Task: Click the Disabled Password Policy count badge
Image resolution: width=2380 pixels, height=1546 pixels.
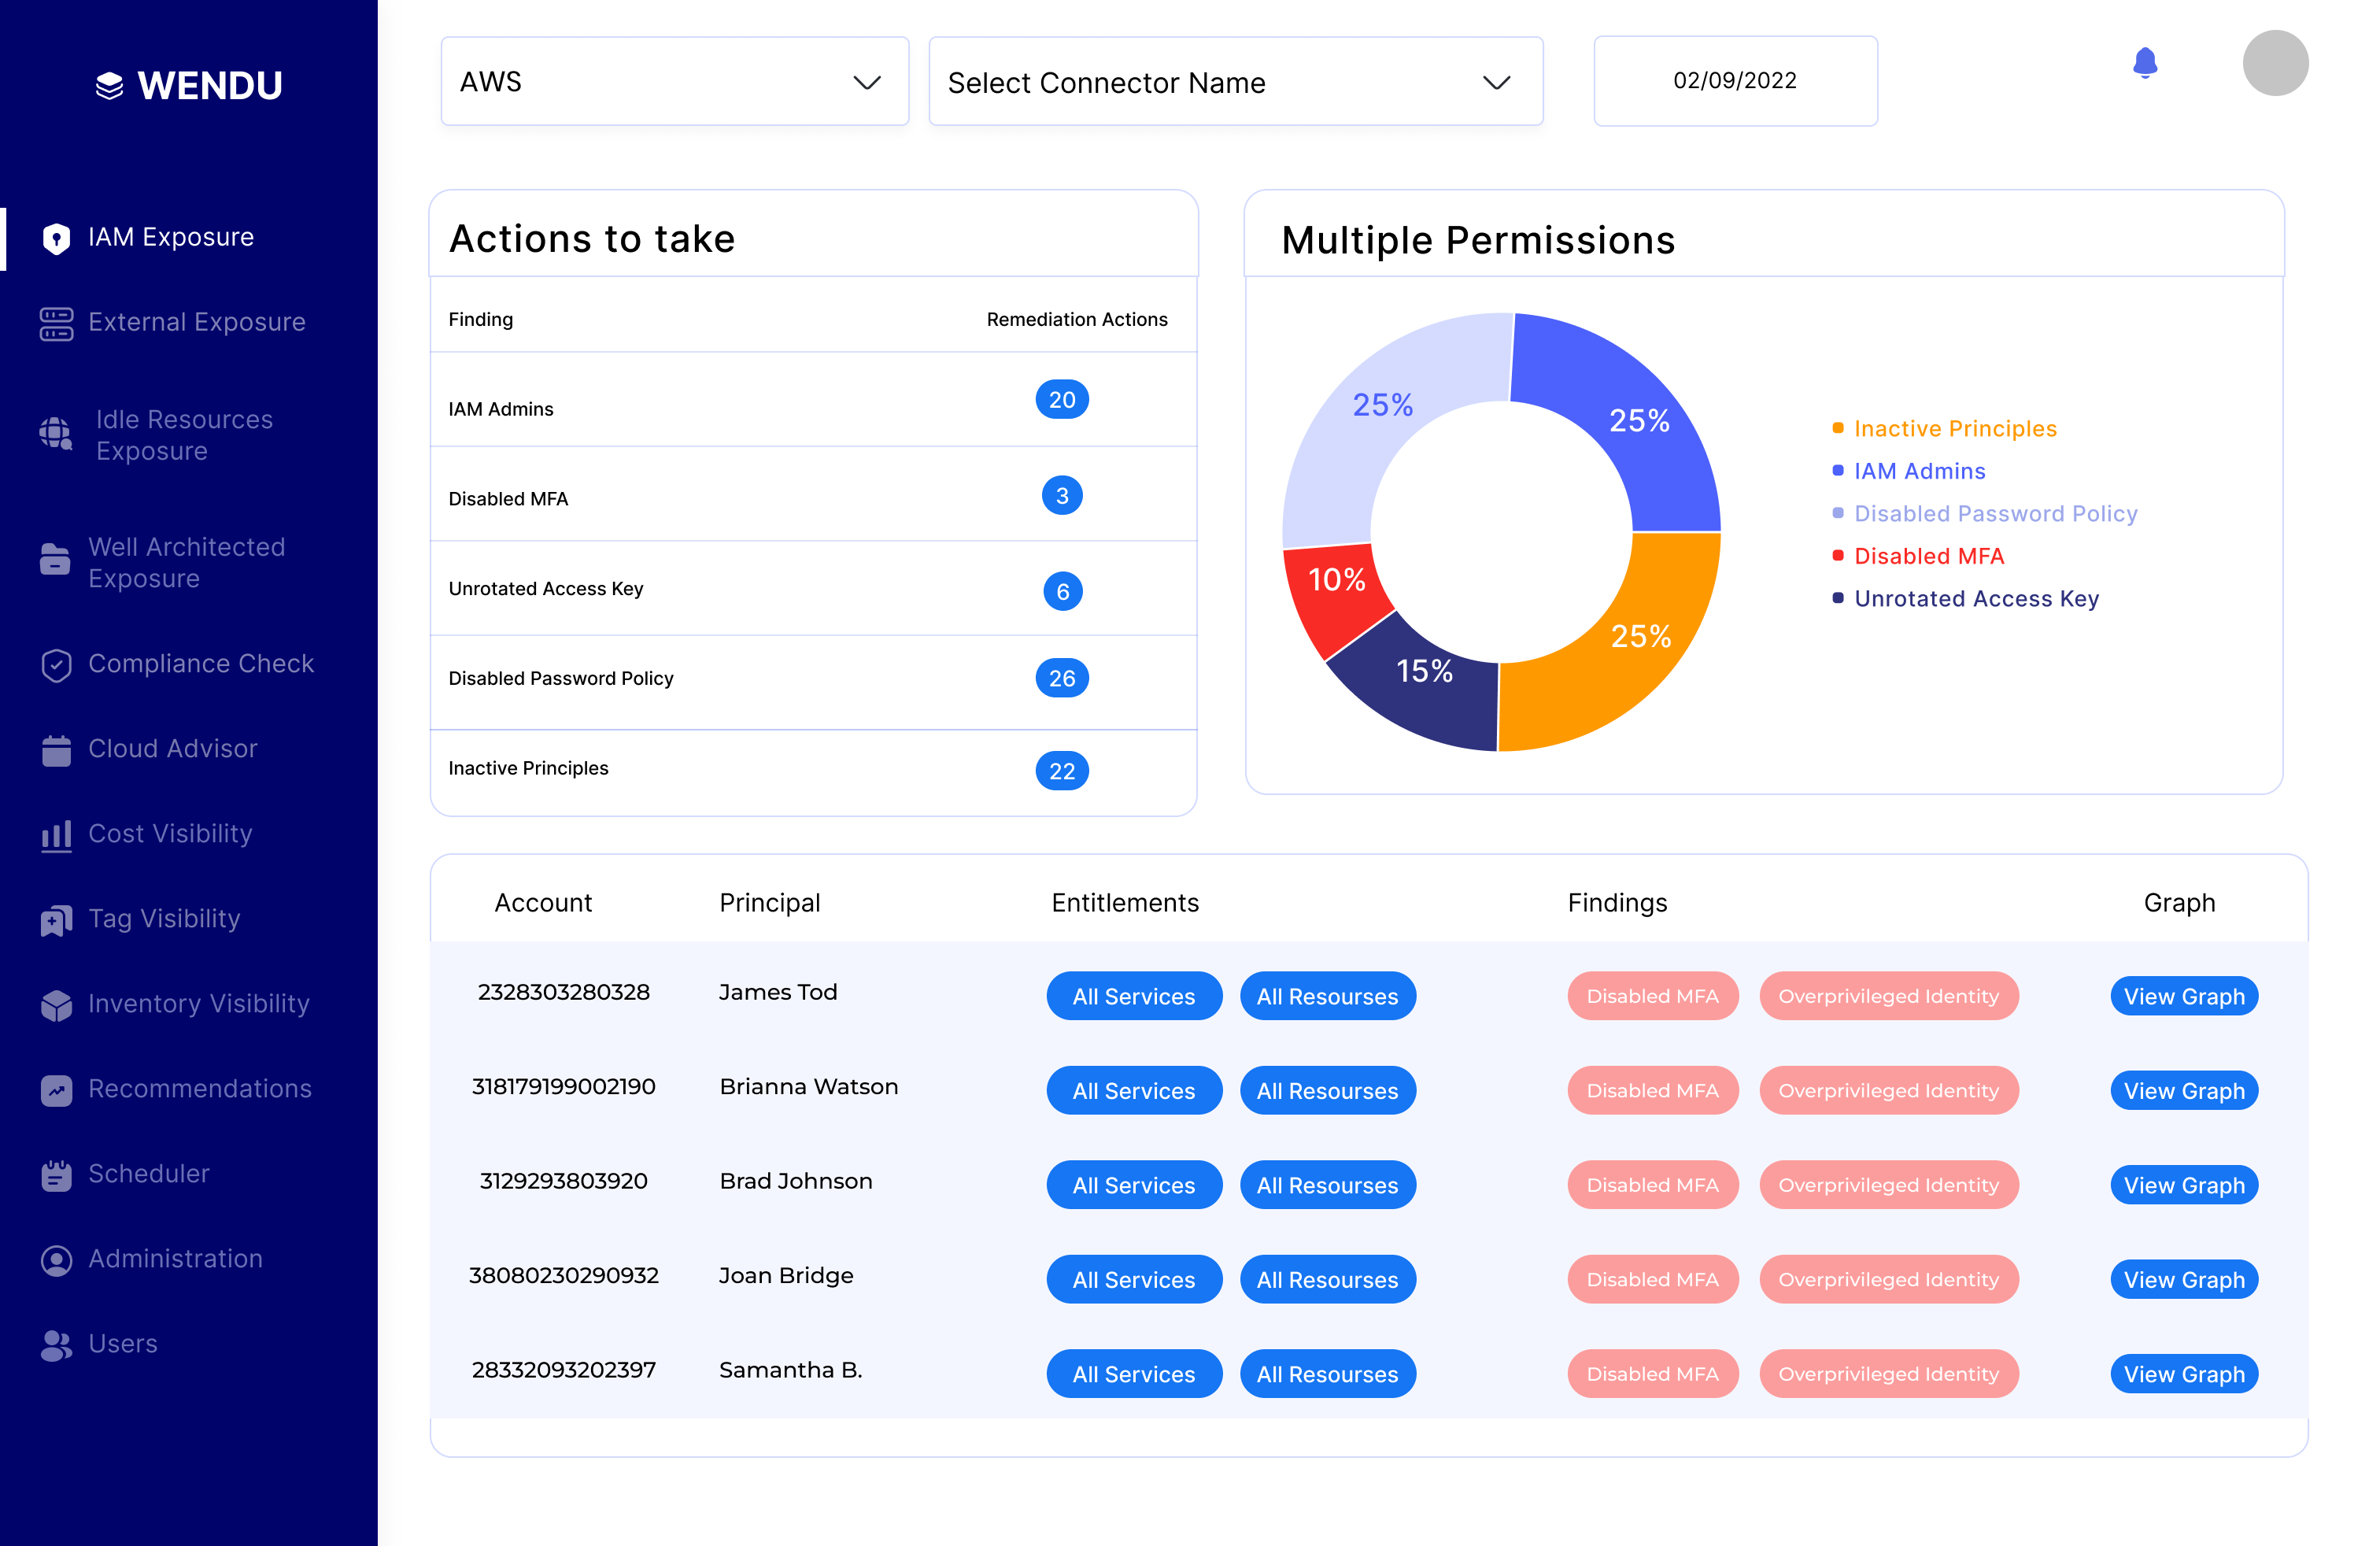Action: click(x=1062, y=678)
